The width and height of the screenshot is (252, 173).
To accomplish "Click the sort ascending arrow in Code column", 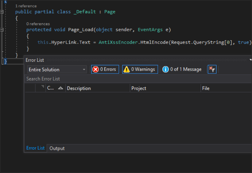I will pos(60,88).
